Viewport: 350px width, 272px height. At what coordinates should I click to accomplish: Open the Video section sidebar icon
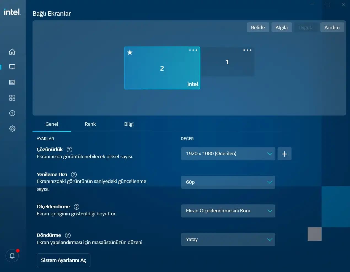point(12,82)
